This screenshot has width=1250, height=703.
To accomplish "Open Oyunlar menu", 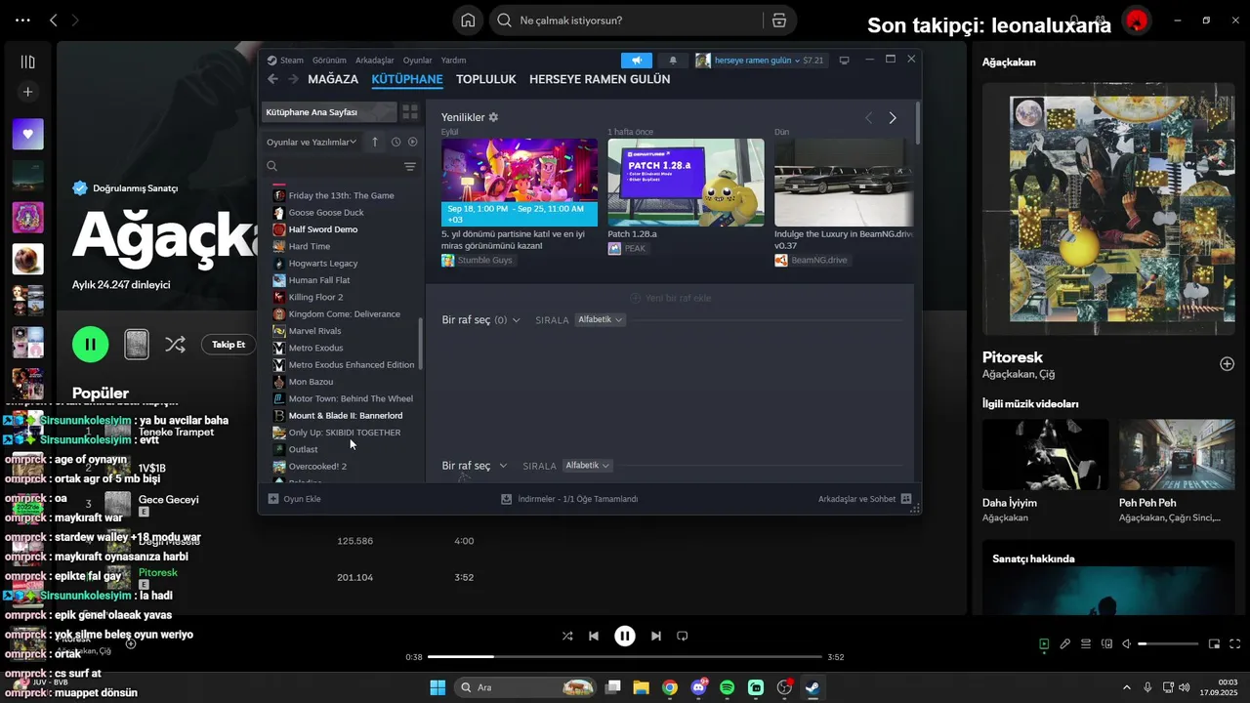I will (x=418, y=61).
